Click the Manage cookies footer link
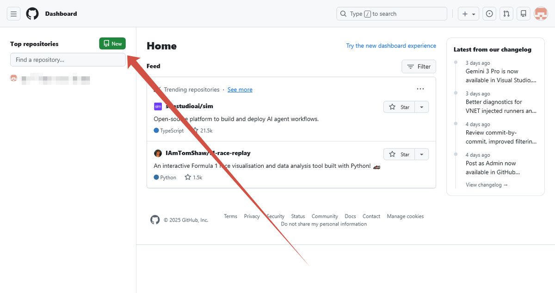555x293 pixels. click(x=405, y=216)
